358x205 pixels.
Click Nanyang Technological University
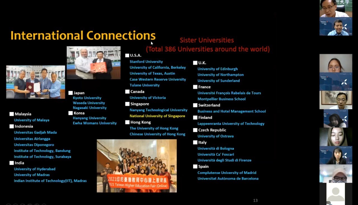coord(159,110)
